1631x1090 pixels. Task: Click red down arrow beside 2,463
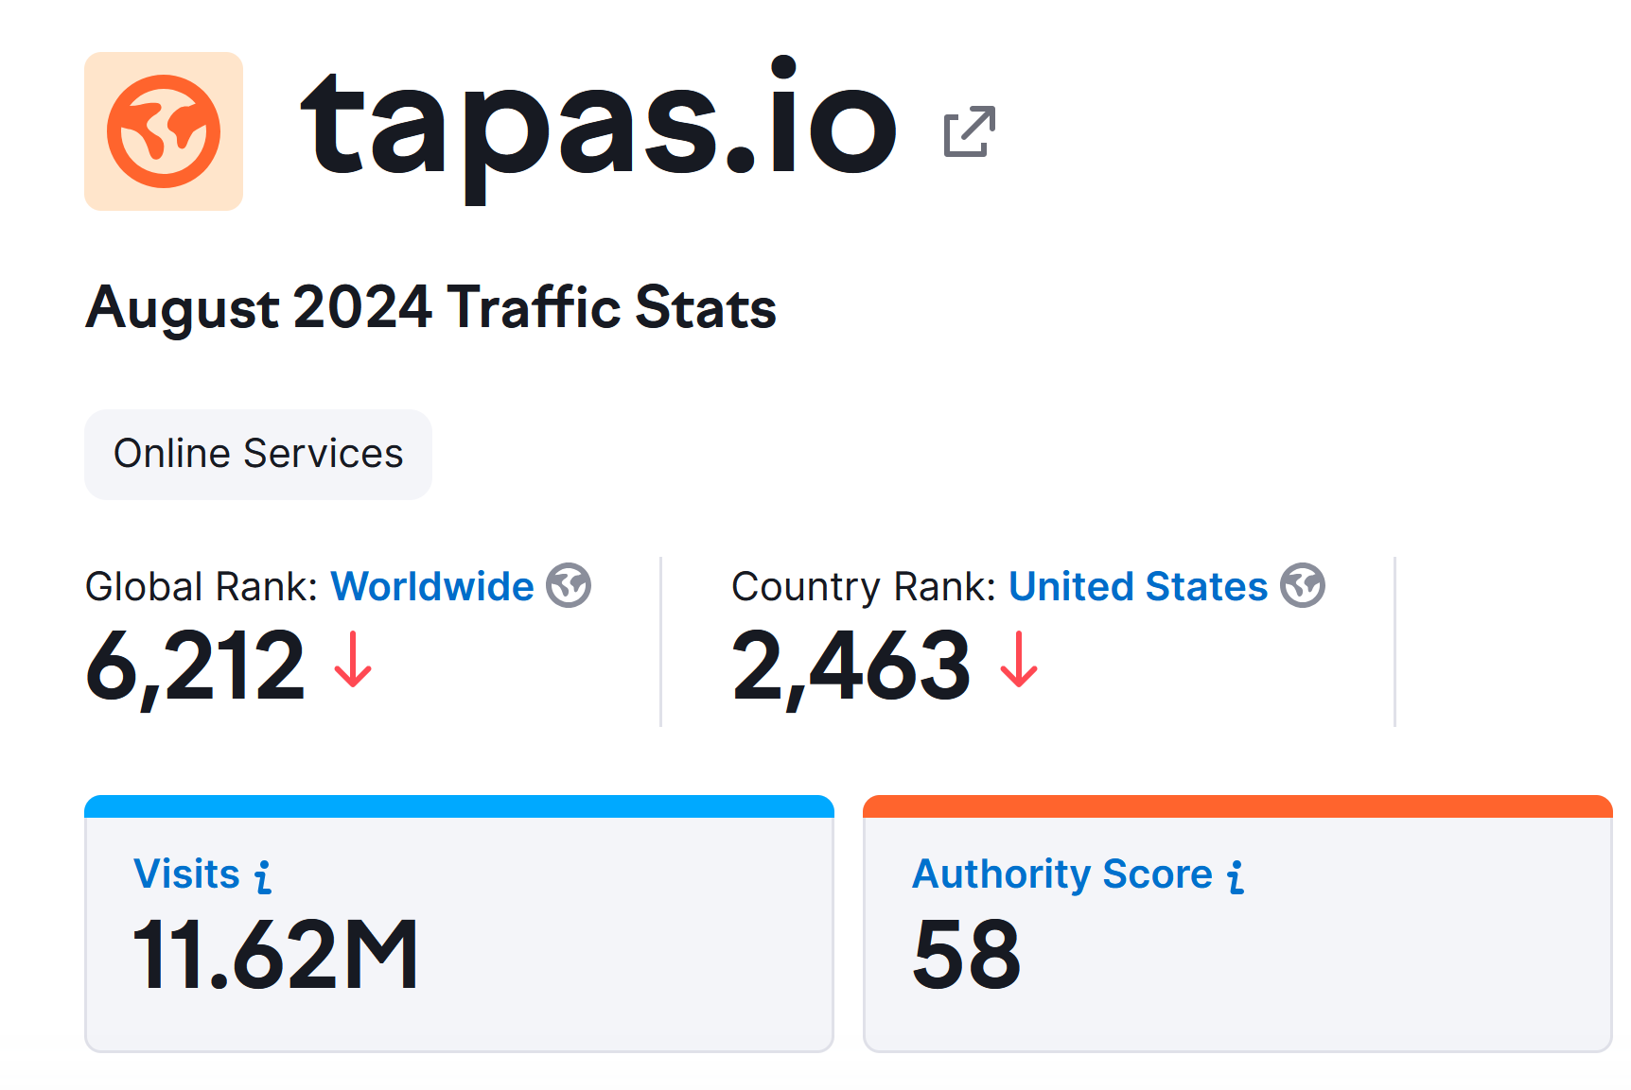pyautogui.click(x=1019, y=660)
